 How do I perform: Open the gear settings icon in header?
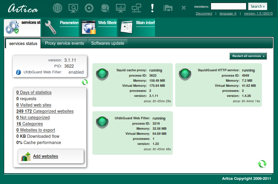[x=89, y=8]
